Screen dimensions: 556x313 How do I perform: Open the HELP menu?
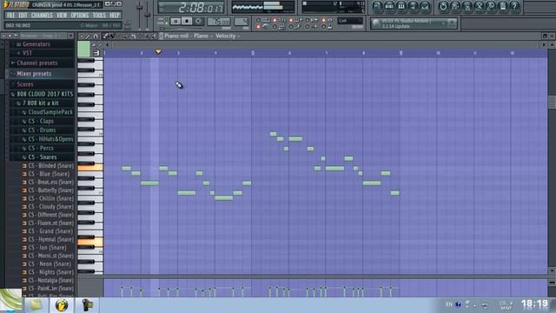click(115, 16)
